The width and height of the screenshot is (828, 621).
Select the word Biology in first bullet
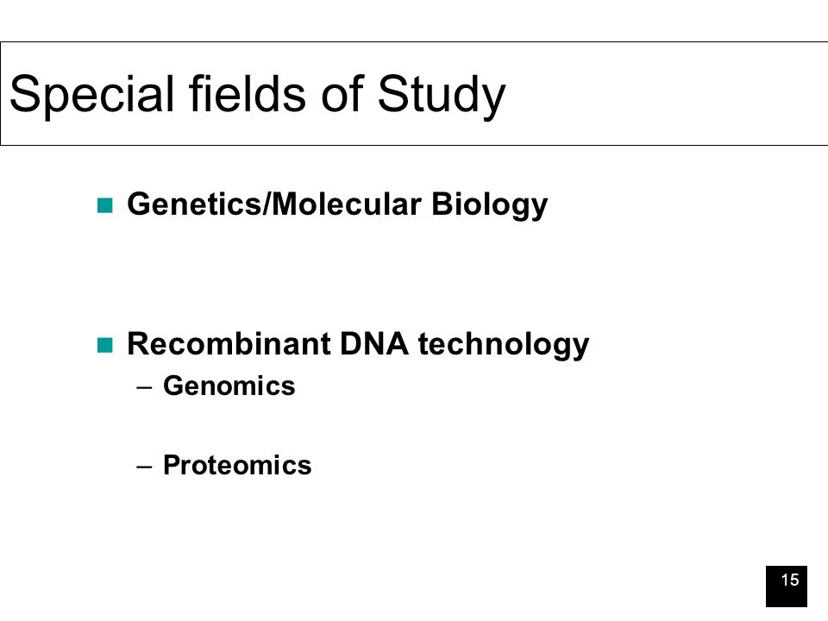pyautogui.click(x=490, y=206)
